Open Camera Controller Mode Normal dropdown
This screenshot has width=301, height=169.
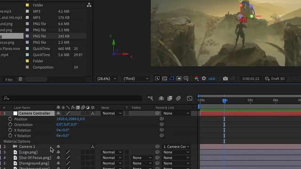coord(112,114)
